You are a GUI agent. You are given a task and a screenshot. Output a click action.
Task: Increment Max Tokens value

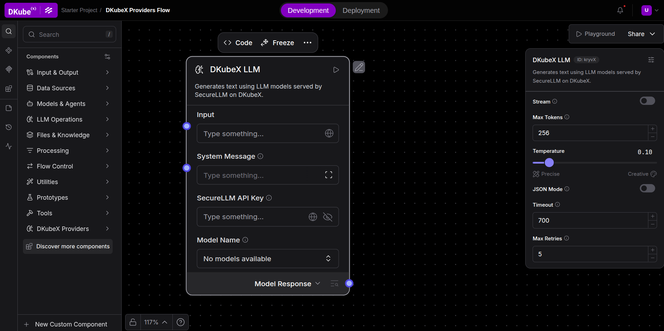pos(653,129)
